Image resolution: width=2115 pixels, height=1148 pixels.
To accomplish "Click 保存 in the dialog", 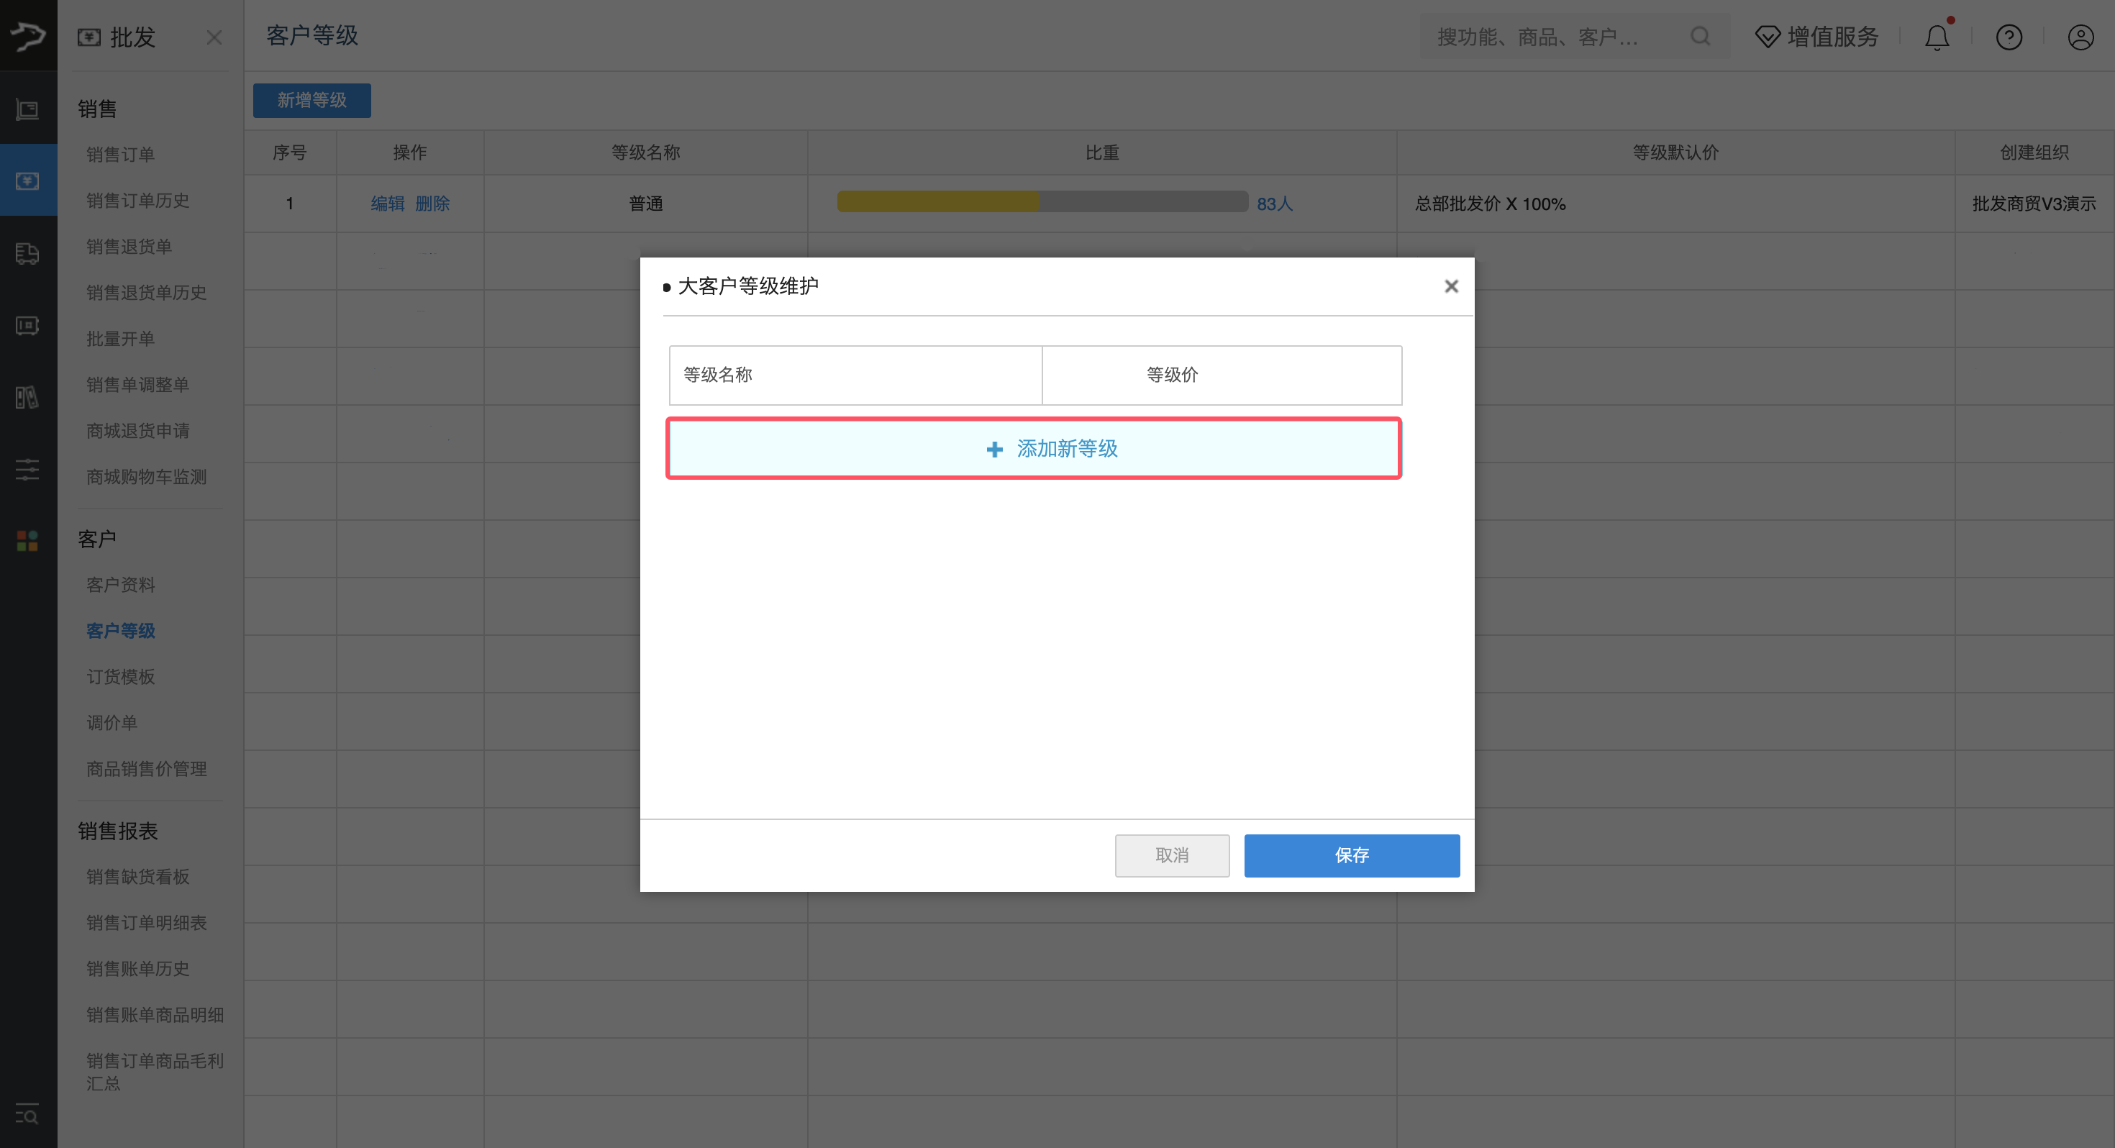I will (1352, 855).
